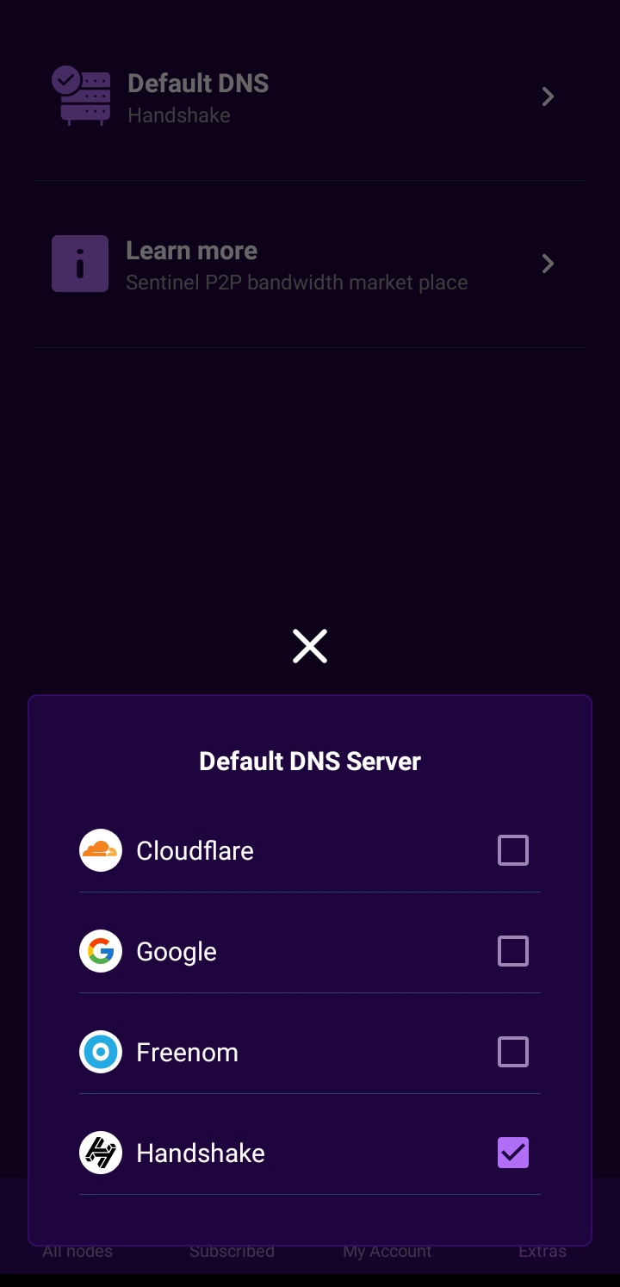
Task: Open the Subscribed tab
Action: click(x=232, y=1252)
